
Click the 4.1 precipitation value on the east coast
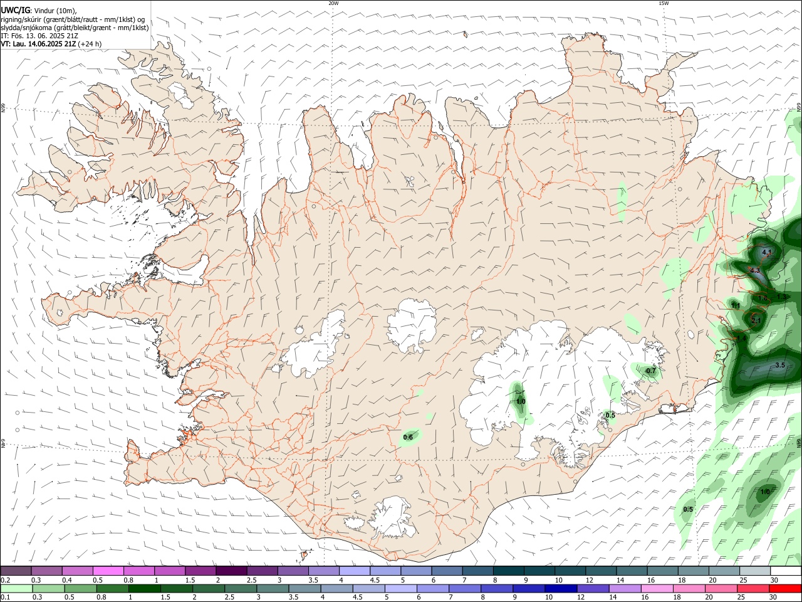(767, 252)
